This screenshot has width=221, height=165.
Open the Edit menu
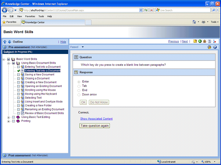click(x=12, y=16)
